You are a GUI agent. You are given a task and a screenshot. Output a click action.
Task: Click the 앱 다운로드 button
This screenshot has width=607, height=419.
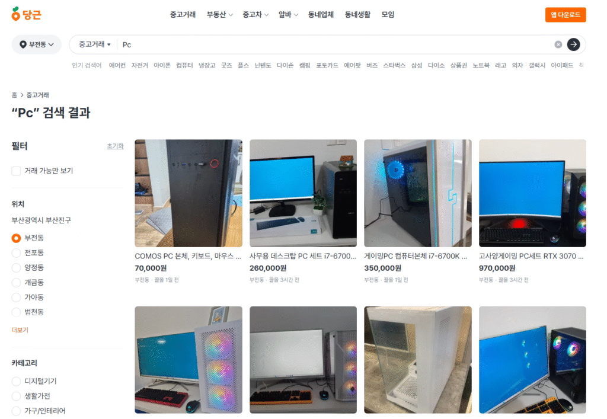[565, 15]
